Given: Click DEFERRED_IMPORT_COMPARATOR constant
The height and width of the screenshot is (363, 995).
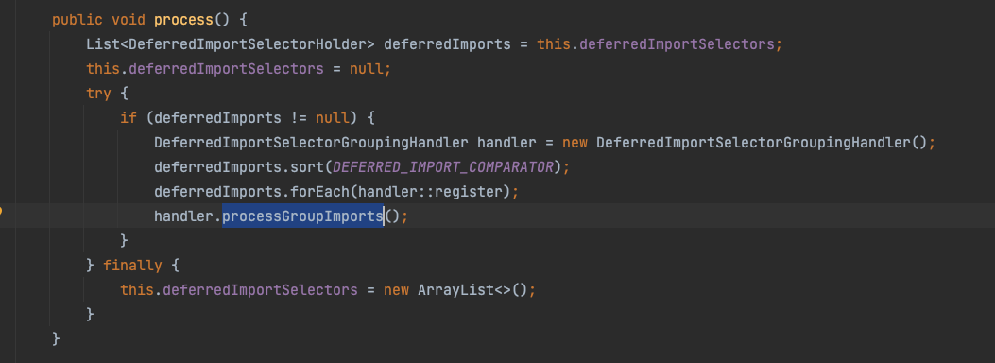Looking at the screenshot, I should [x=443, y=167].
